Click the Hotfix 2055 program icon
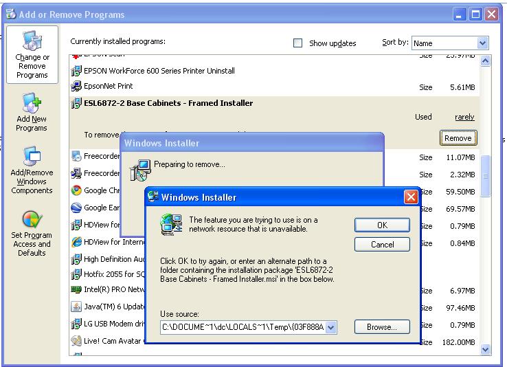Viewport: 507px width, 367px height. tap(76, 274)
